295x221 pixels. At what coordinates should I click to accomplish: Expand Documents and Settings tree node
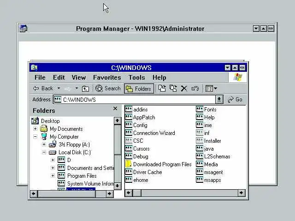(53, 168)
